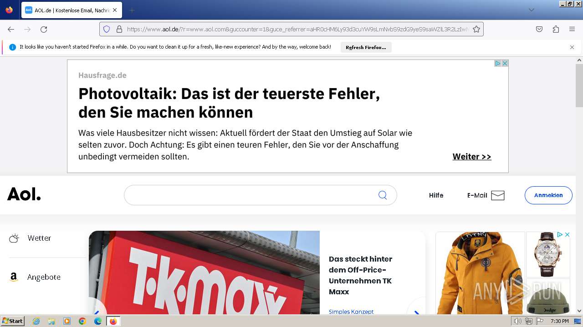This screenshot has width=583, height=327.
Task: Click the Anmelden button
Action: tap(548, 195)
